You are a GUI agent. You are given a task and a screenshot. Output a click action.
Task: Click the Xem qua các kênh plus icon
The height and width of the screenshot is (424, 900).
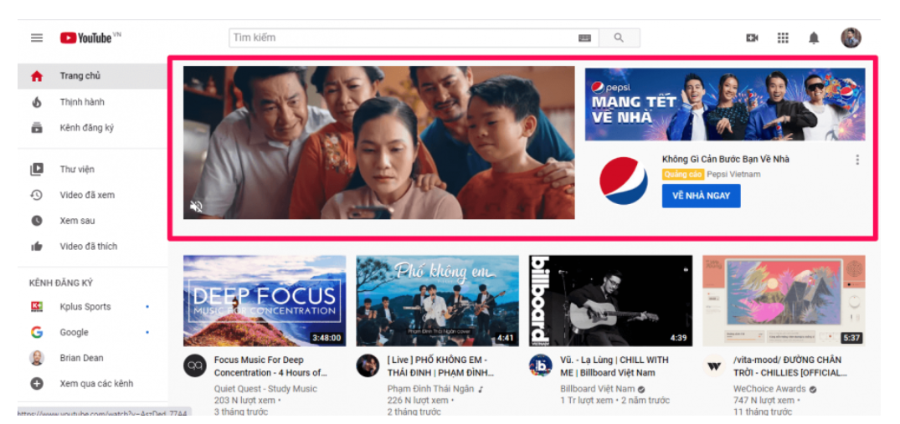coord(37,384)
